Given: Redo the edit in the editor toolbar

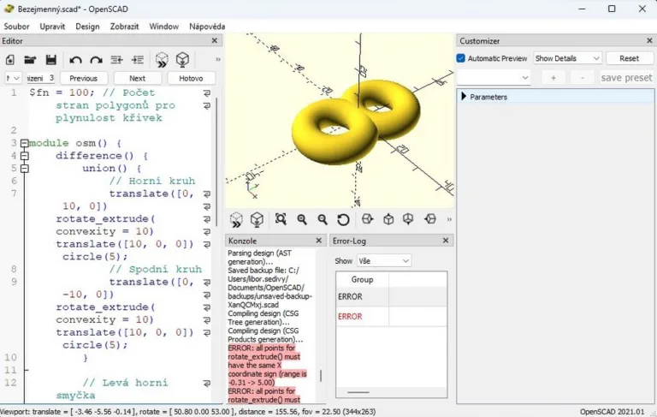Looking at the screenshot, I should click(x=97, y=60).
